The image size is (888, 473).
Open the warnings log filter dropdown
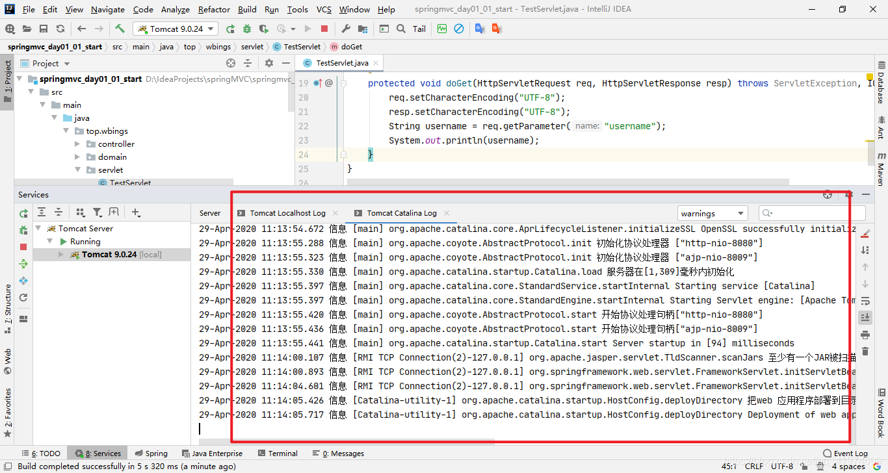coord(712,213)
